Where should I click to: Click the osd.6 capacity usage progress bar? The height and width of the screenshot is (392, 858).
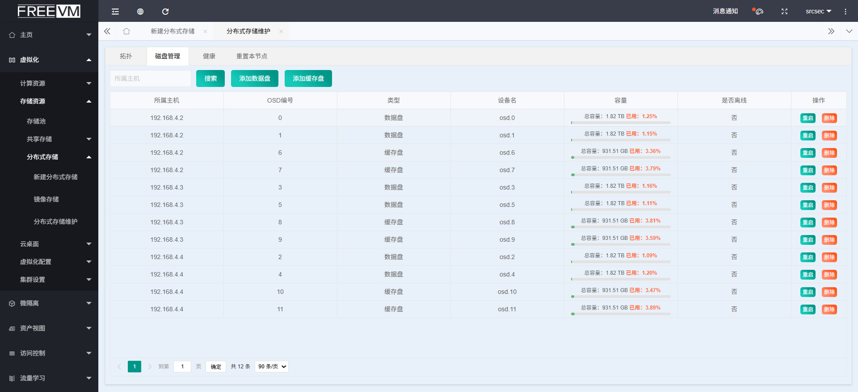621,157
